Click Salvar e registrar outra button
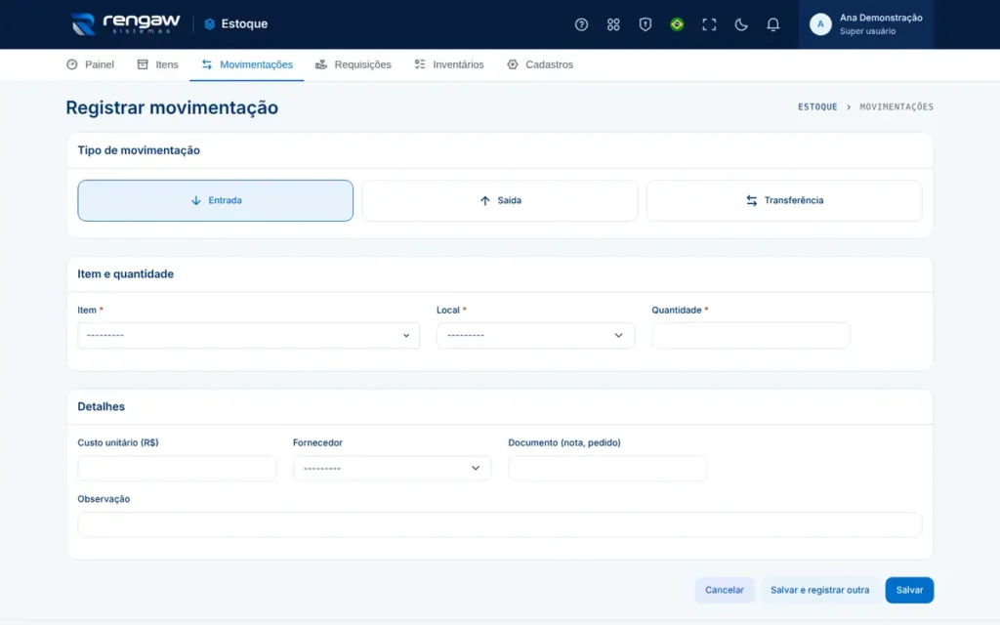This screenshot has height=625, width=1000. (819, 590)
